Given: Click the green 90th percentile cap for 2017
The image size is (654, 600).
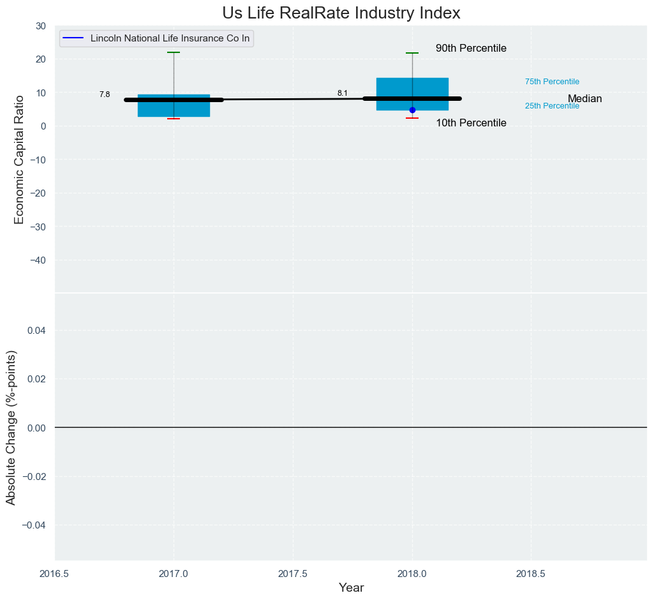Looking at the screenshot, I should 174,52.
